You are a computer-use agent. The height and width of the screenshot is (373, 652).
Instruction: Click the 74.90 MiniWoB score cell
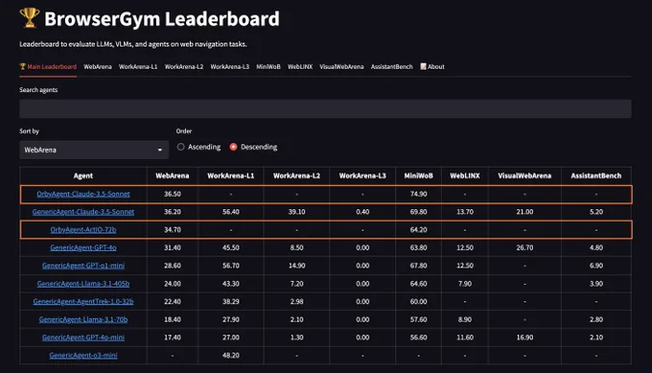[418, 194]
